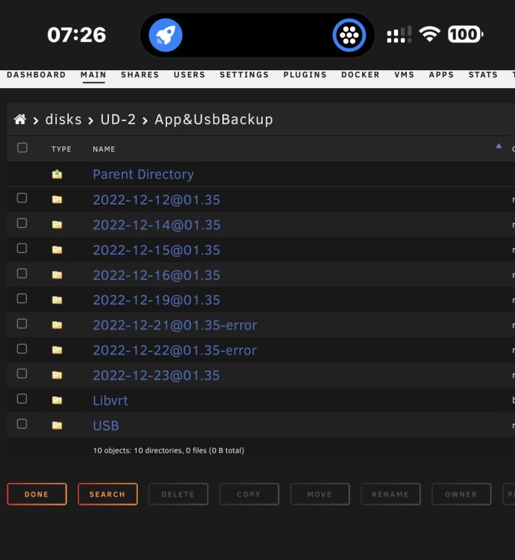Click the Search button

(107, 494)
